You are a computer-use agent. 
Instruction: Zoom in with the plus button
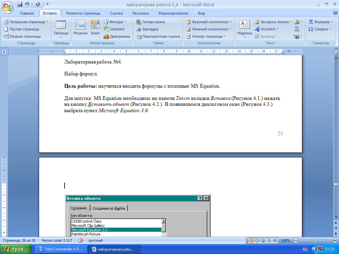tap(335, 240)
